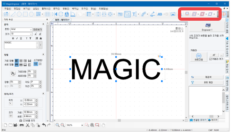Open the 폰트 Arial font dropdown
The width and height of the screenshot is (231, 133).
click(30, 29)
